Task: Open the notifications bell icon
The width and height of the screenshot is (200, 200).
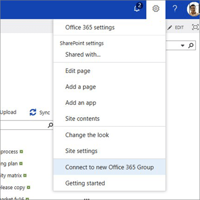Action: pyautogui.click(x=137, y=9)
